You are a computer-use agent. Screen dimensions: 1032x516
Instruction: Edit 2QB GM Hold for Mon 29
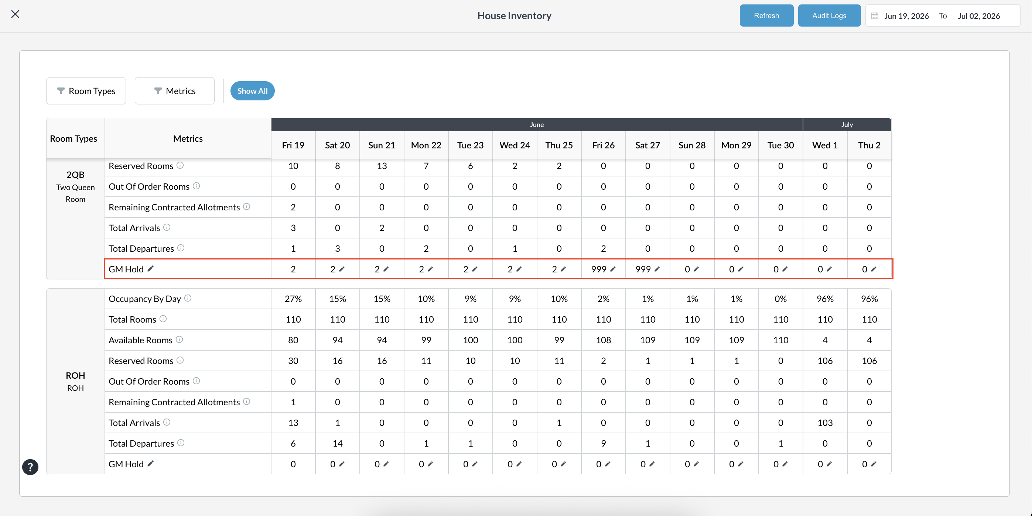[x=741, y=269]
